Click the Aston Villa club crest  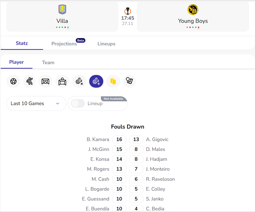coord(62,10)
